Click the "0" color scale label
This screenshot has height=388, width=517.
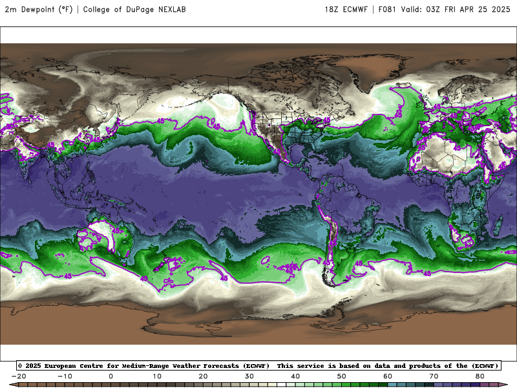[x=111, y=376]
